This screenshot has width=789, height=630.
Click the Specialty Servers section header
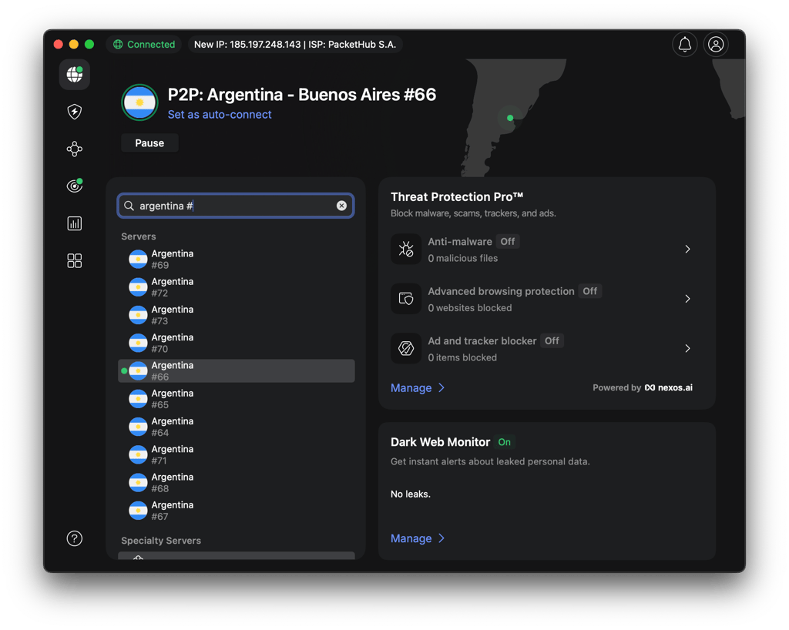coord(161,541)
